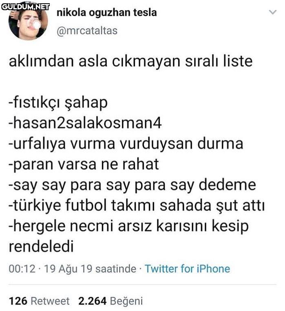
Task: Click the GULDUM.NET watermark logo
Action: click(25, 6)
